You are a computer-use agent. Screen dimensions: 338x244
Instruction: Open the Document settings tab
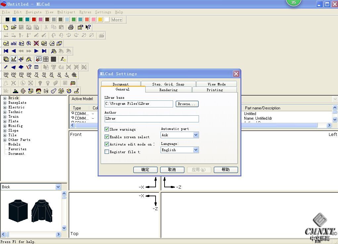click(121, 84)
